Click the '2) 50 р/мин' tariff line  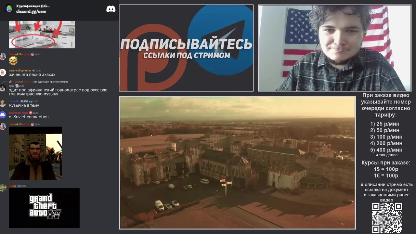(x=385, y=130)
